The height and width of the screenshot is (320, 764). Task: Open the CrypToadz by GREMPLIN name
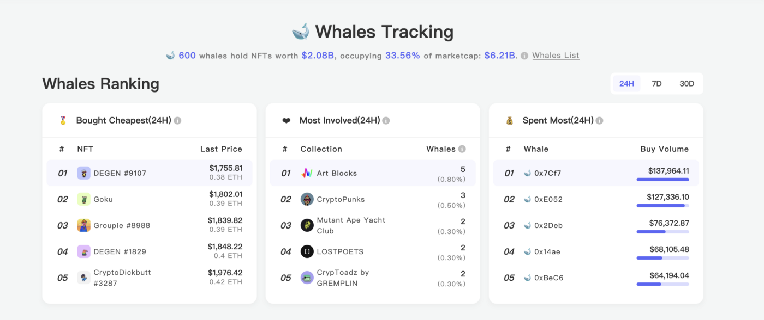[343, 278]
